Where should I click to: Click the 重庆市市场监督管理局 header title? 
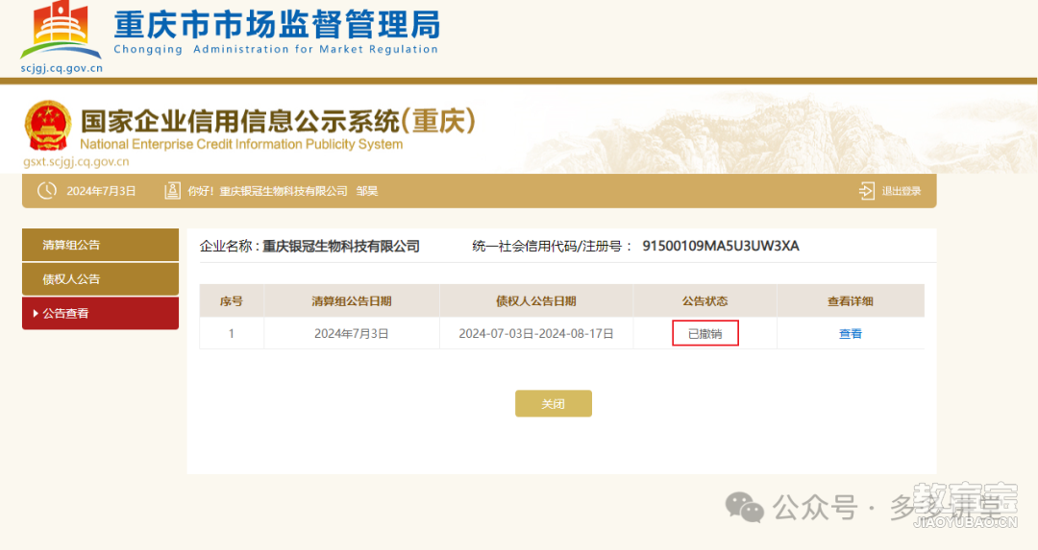[277, 24]
